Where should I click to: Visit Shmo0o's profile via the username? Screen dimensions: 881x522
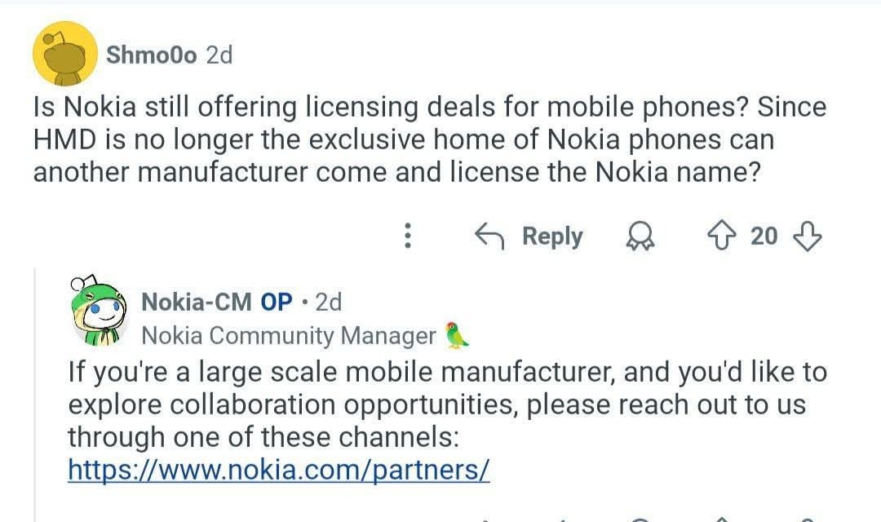[x=152, y=55]
